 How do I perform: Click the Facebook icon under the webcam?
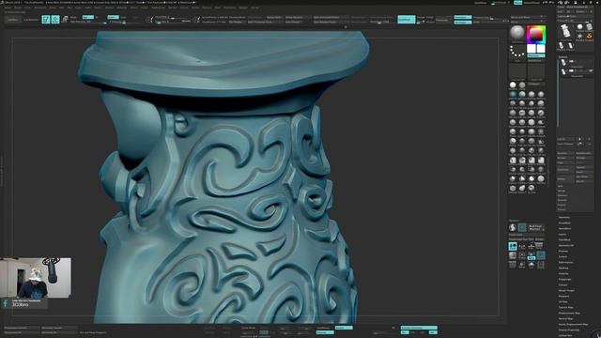click(x=6, y=303)
